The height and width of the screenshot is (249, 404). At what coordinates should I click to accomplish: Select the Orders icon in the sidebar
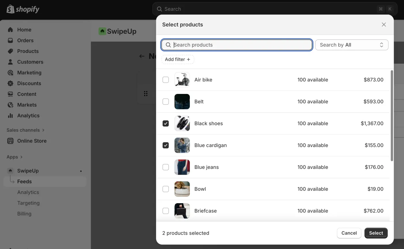pyautogui.click(x=10, y=40)
